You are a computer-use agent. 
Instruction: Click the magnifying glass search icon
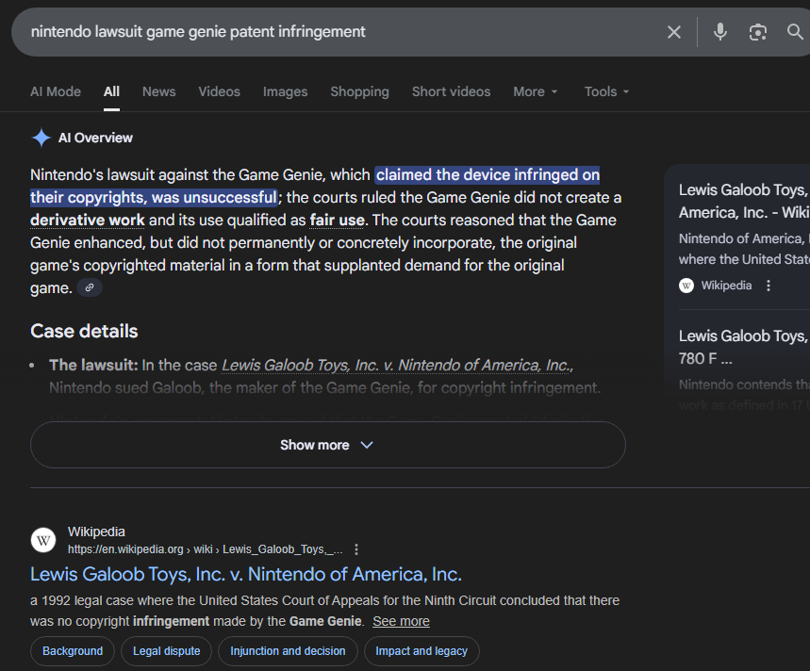(x=795, y=32)
